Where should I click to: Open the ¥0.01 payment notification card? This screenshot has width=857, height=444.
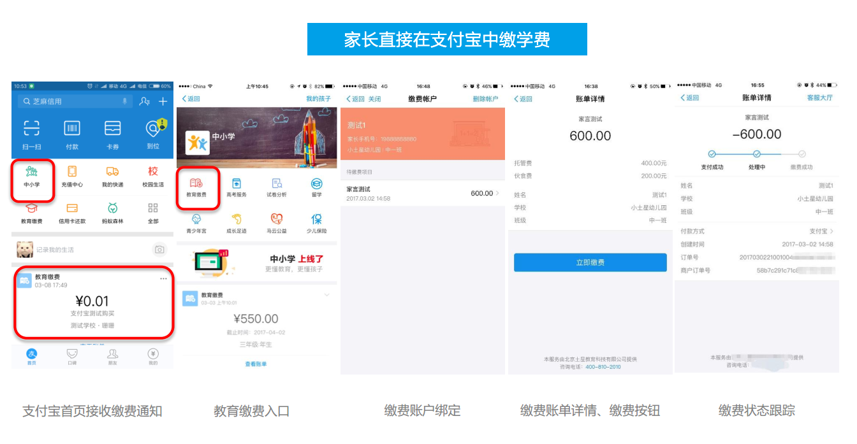coord(93,303)
